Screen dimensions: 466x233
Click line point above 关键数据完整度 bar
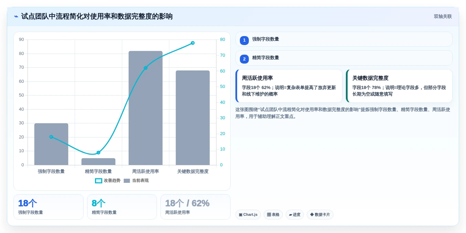pos(193,43)
